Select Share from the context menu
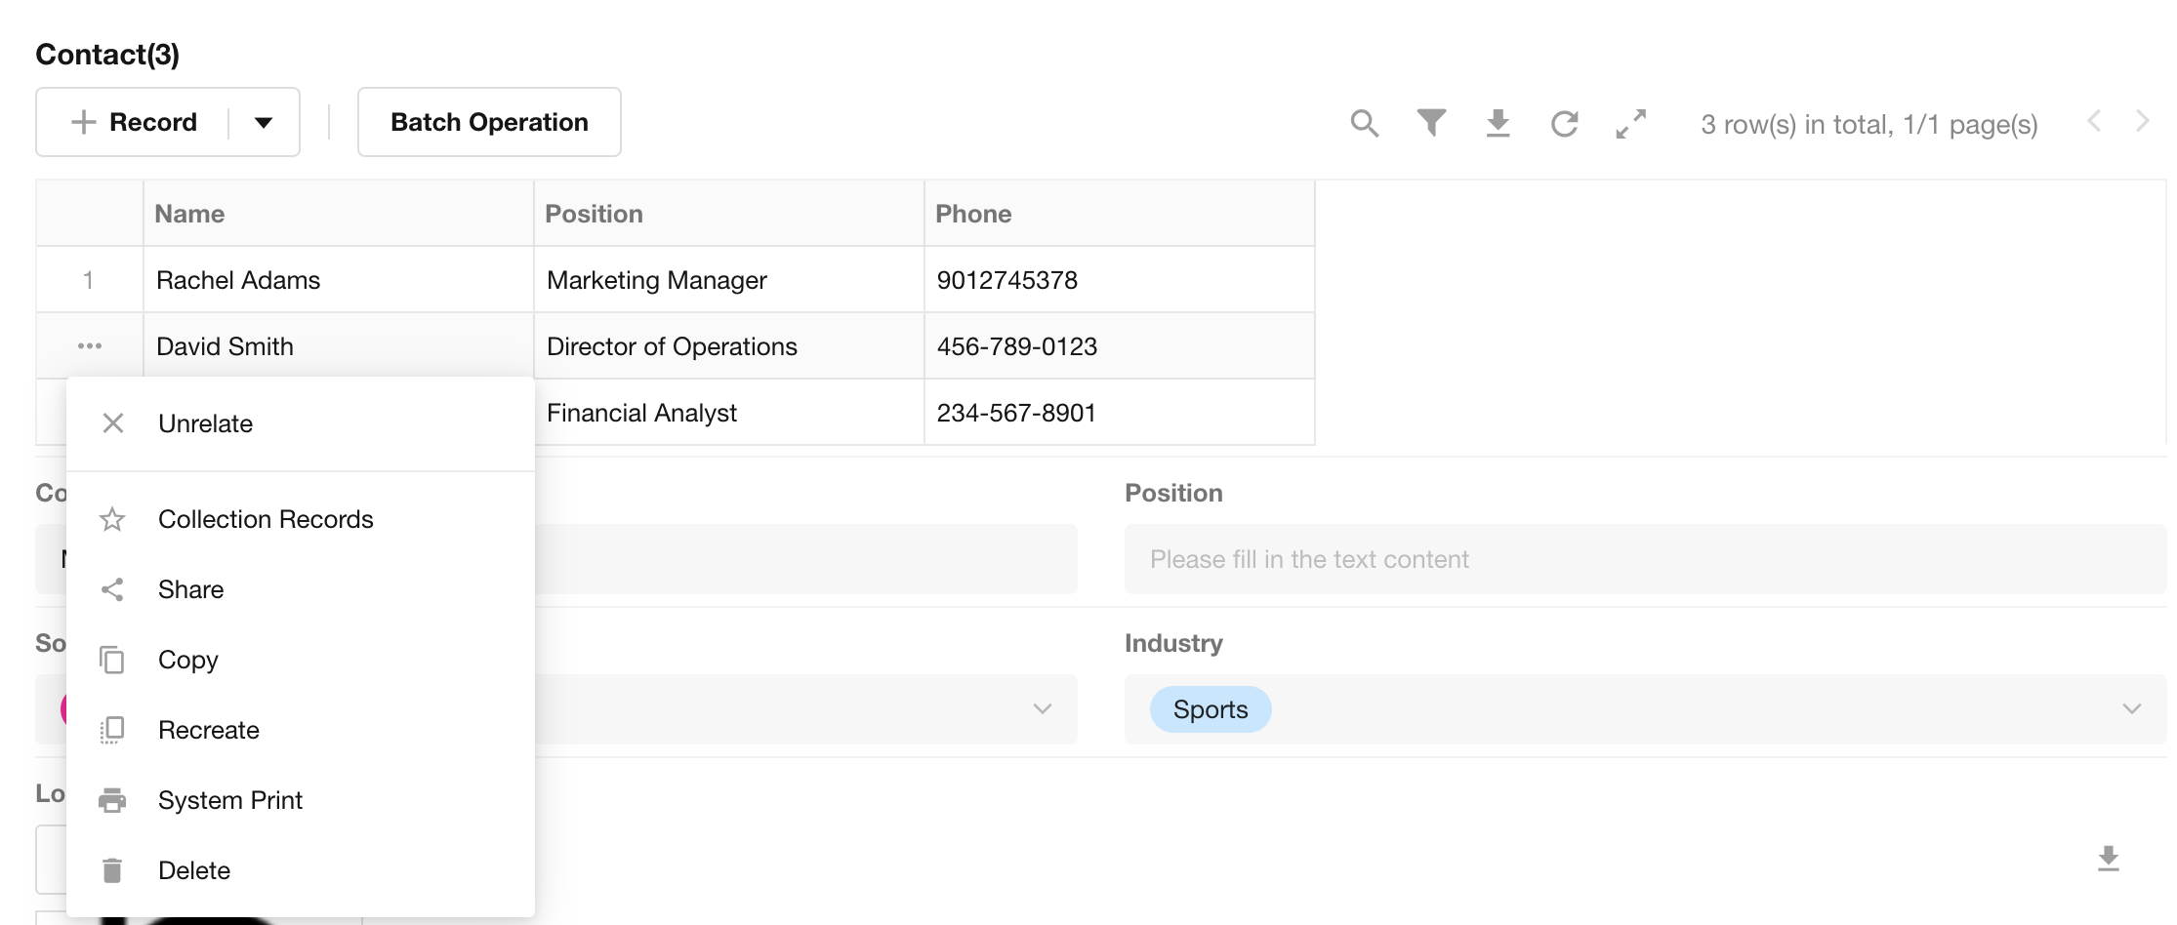This screenshot has height=925, width=2177. 191,589
